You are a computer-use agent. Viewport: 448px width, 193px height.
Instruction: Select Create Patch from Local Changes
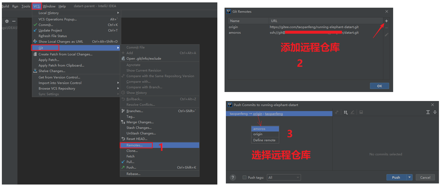(x=76, y=54)
